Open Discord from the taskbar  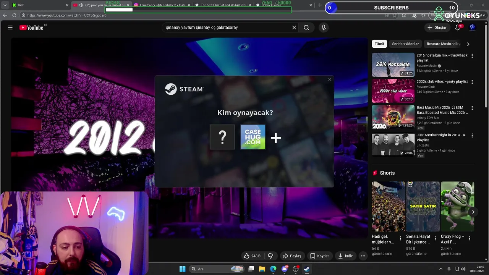click(284, 269)
